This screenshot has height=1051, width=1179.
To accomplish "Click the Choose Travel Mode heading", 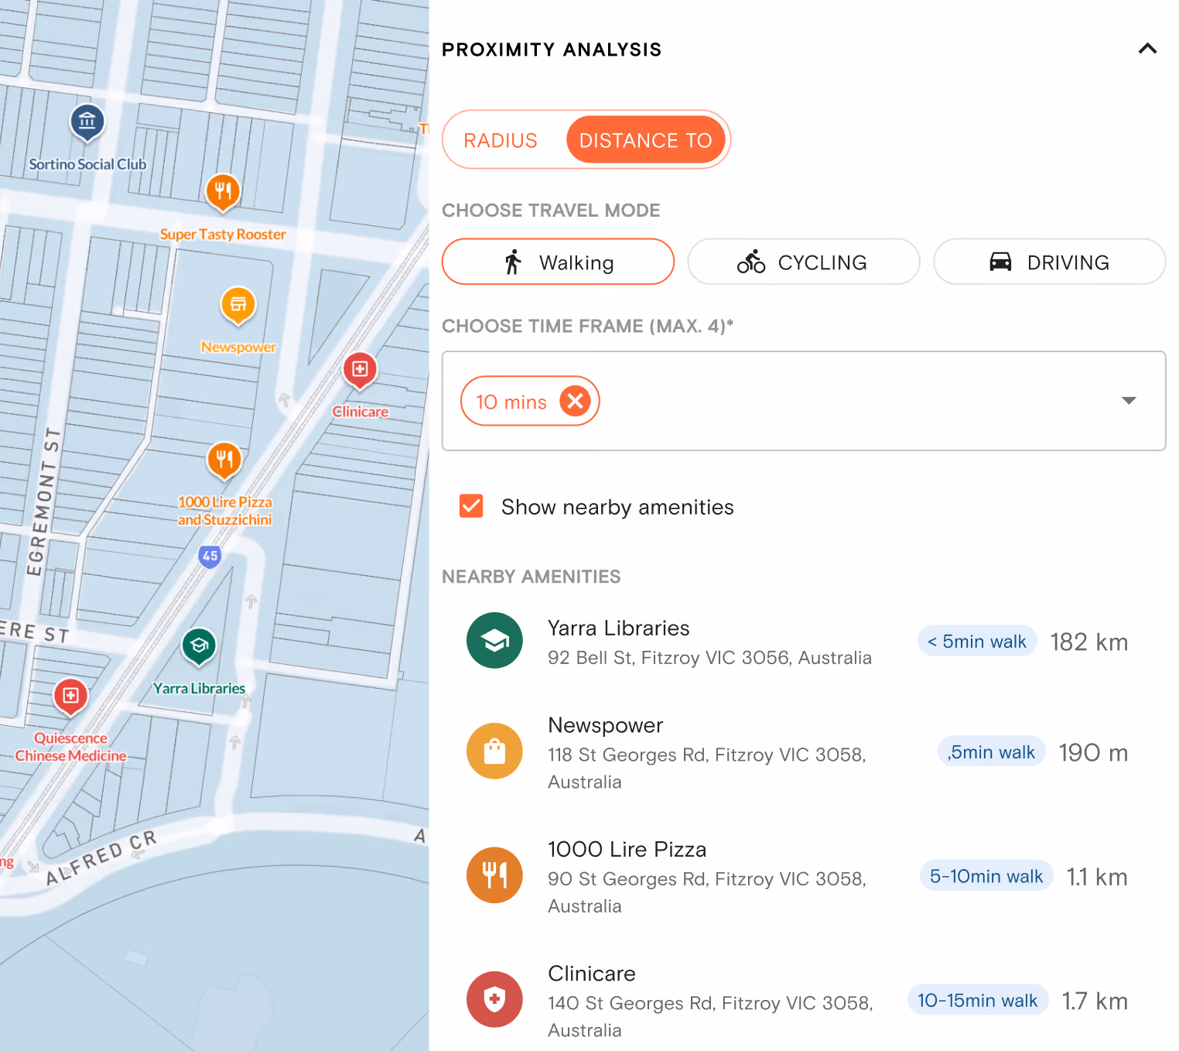I will [x=551, y=211].
